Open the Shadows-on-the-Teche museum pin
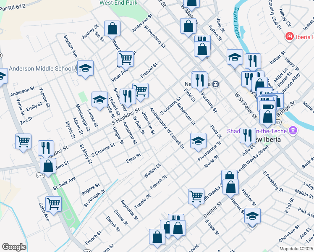 (x=293, y=131)
